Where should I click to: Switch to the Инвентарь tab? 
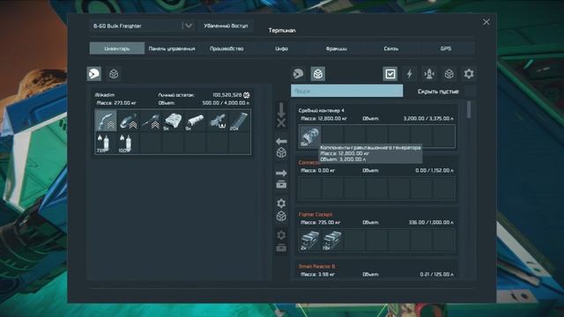coord(117,48)
